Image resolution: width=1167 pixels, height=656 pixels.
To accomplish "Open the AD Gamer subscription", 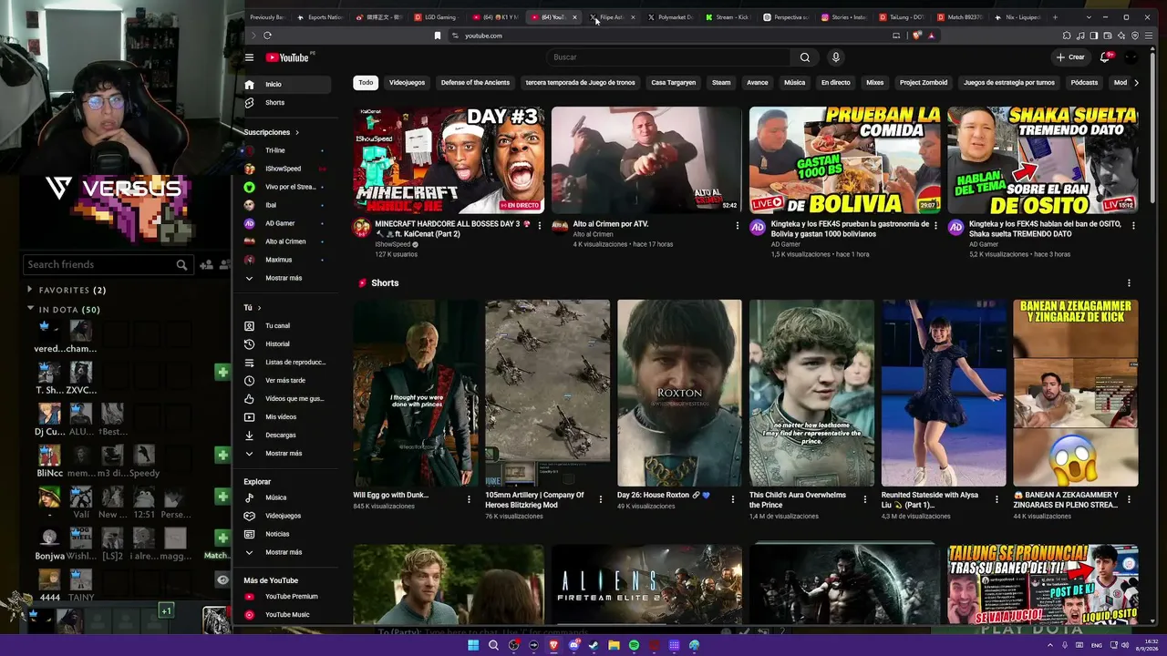I will tap(286, 223).
